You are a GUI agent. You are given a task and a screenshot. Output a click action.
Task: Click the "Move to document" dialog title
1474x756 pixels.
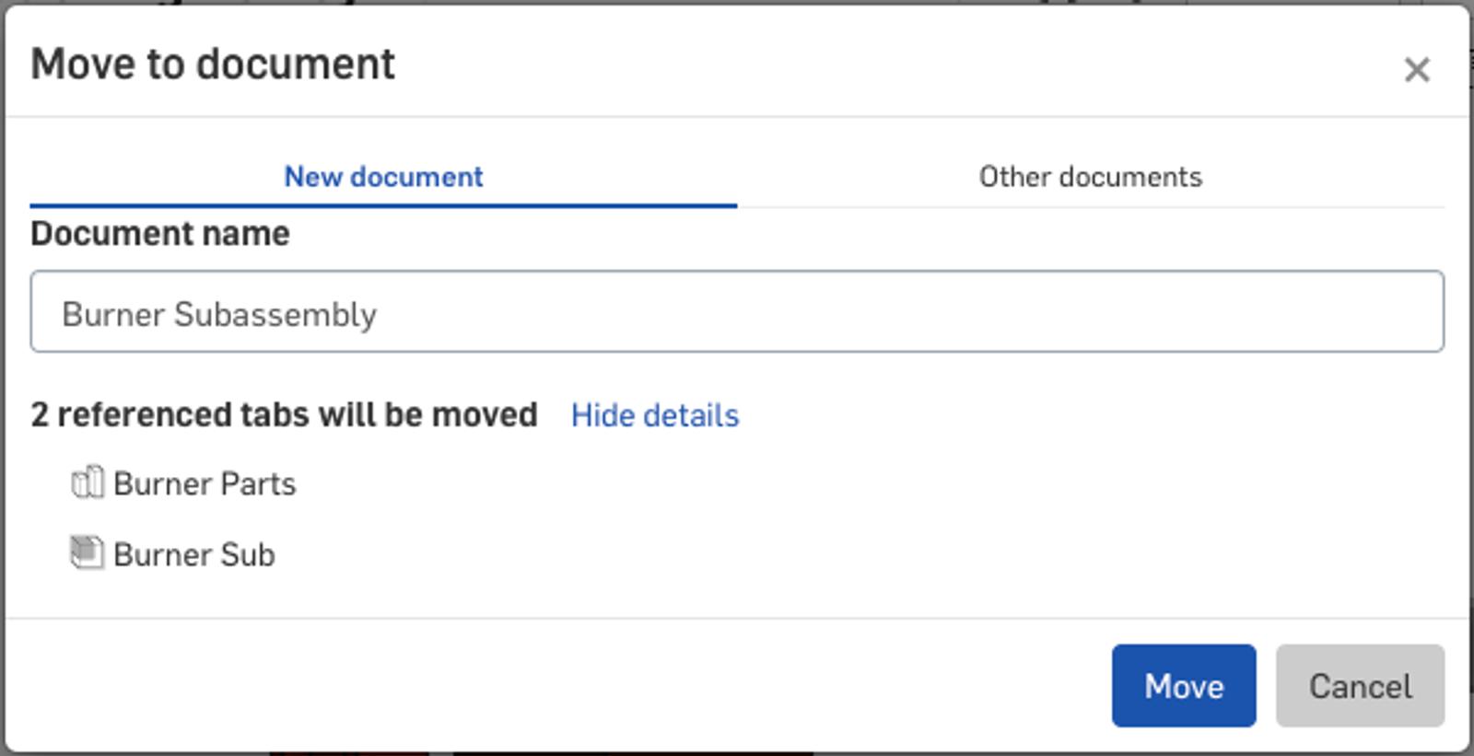213,64
